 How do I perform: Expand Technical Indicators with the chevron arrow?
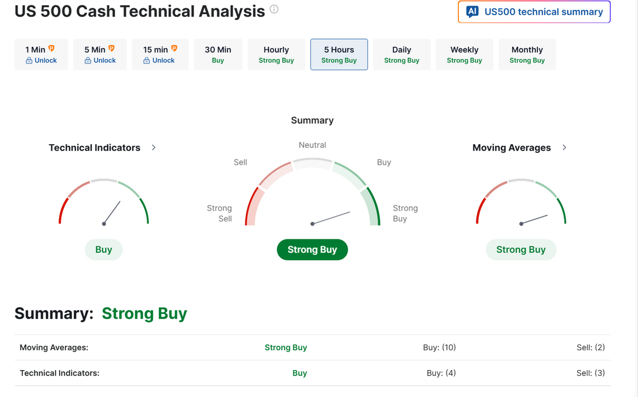pos(154,148)
